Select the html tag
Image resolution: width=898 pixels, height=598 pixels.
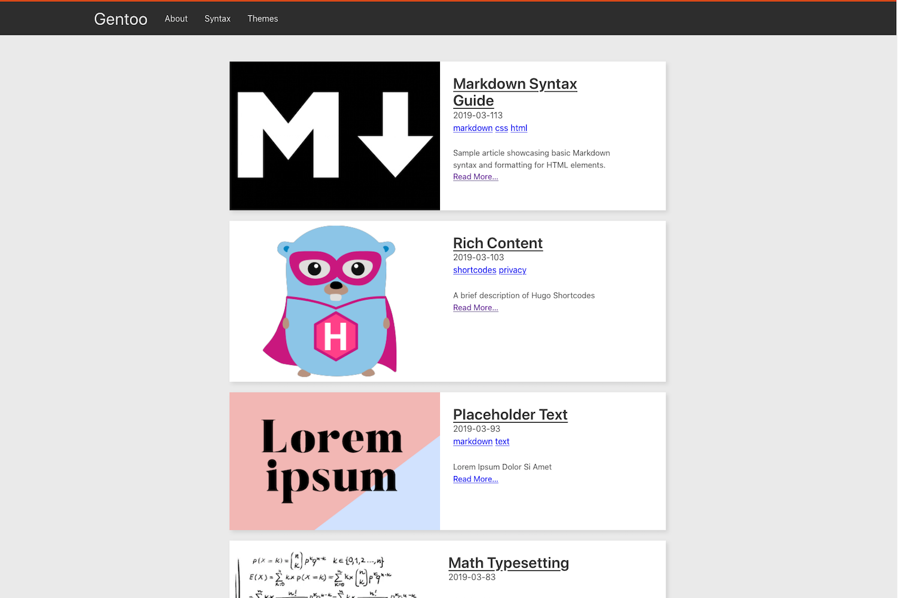coord(519,128)
